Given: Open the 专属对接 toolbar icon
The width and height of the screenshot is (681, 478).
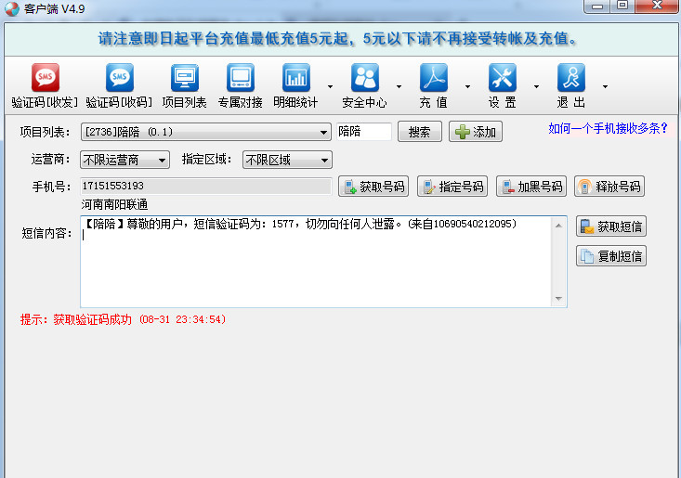Looking at the screenshot, I should click(x=241, y=78).
